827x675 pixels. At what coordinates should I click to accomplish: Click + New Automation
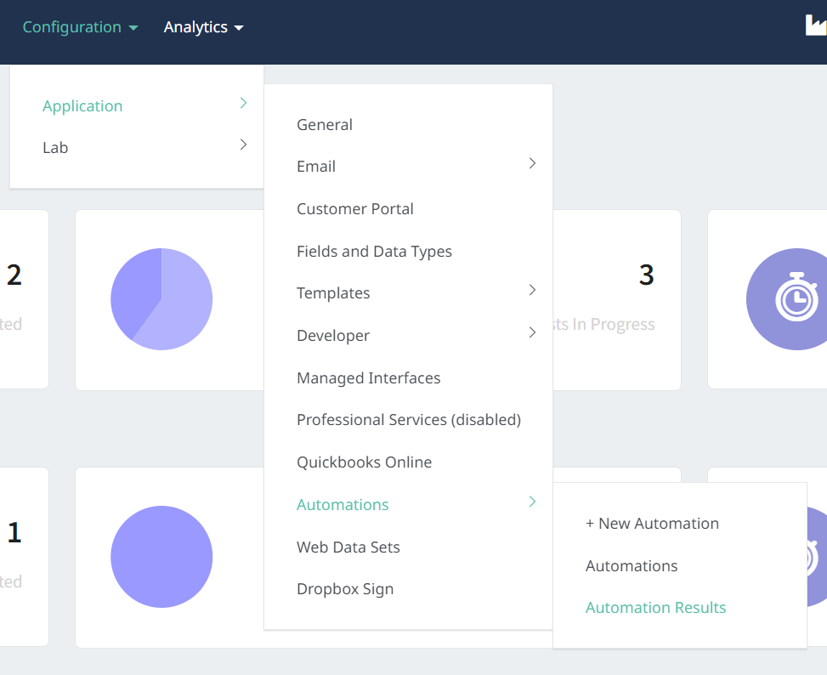pyautogui.click(x=652, y=524)
